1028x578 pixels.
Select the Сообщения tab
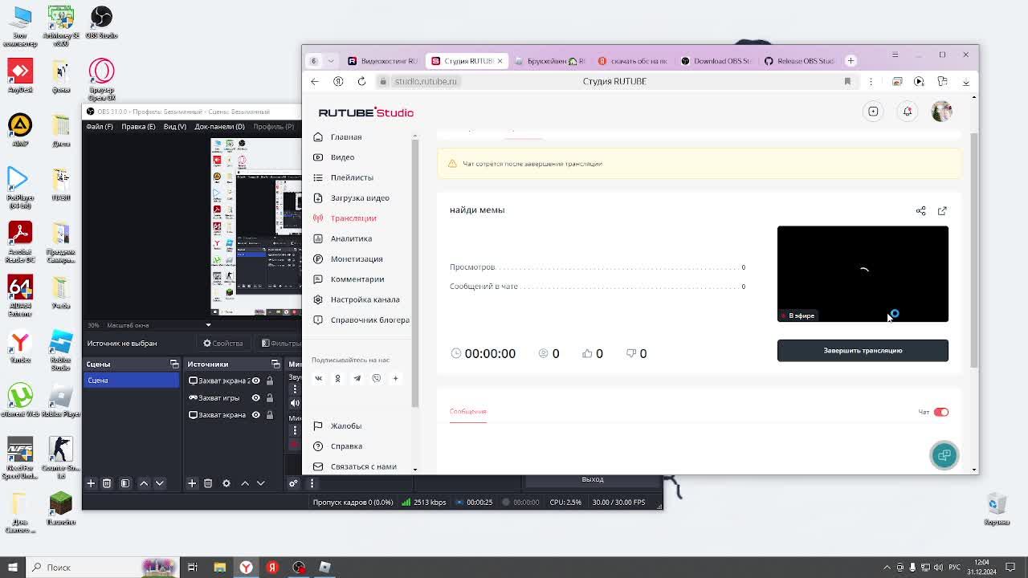pos(468,412)
